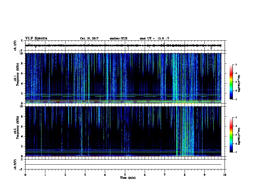The height and width of the screenshot is (196, 253).
Task: Click the time axis tick label "7"
Action: (x=165, y=175)
